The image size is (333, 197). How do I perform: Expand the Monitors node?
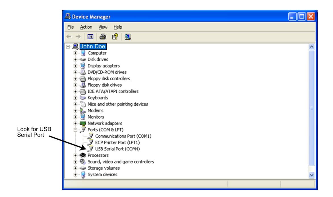75,117
